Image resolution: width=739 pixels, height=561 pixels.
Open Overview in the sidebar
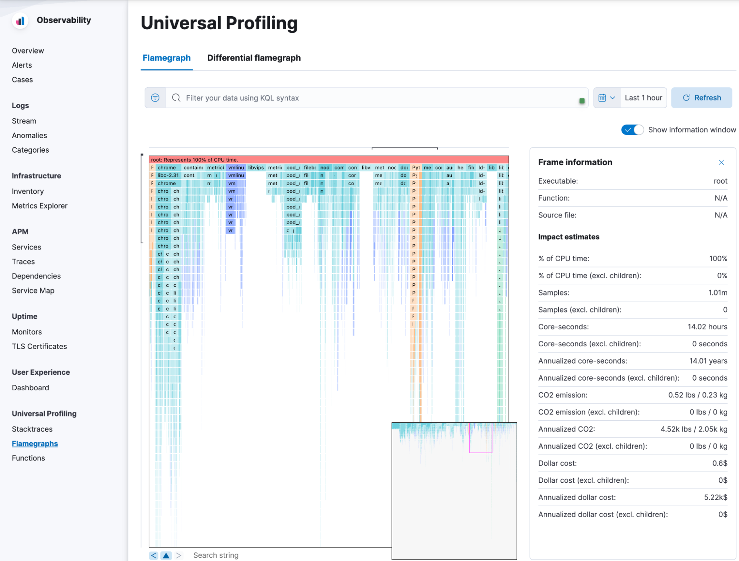click(28, 51)
